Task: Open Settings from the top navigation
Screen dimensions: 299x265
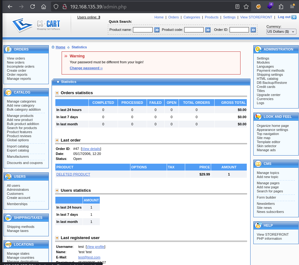Action: pyautogui.click(x=229, y=17)
